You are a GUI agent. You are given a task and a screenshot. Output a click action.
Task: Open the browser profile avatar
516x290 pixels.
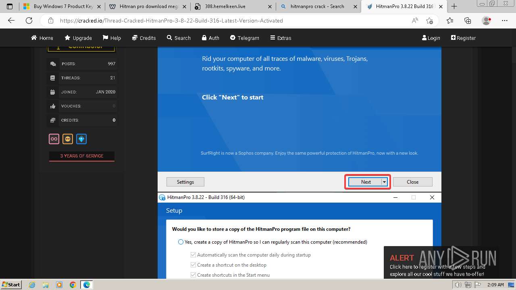click(x=486, y=21)
